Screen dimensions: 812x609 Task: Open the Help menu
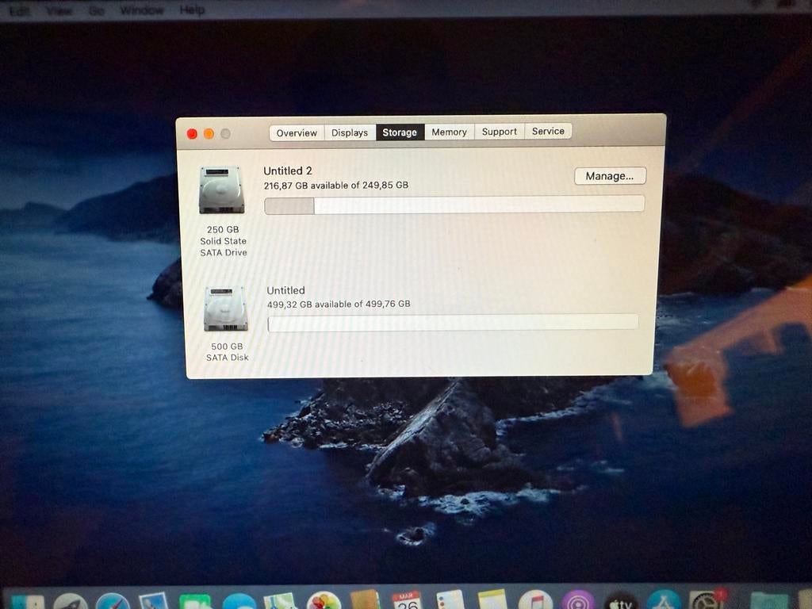point(192,10)
